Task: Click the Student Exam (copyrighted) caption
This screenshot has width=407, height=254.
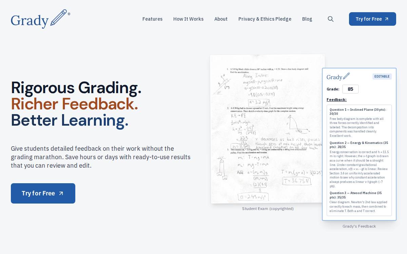Action: (x=268, y=209)
